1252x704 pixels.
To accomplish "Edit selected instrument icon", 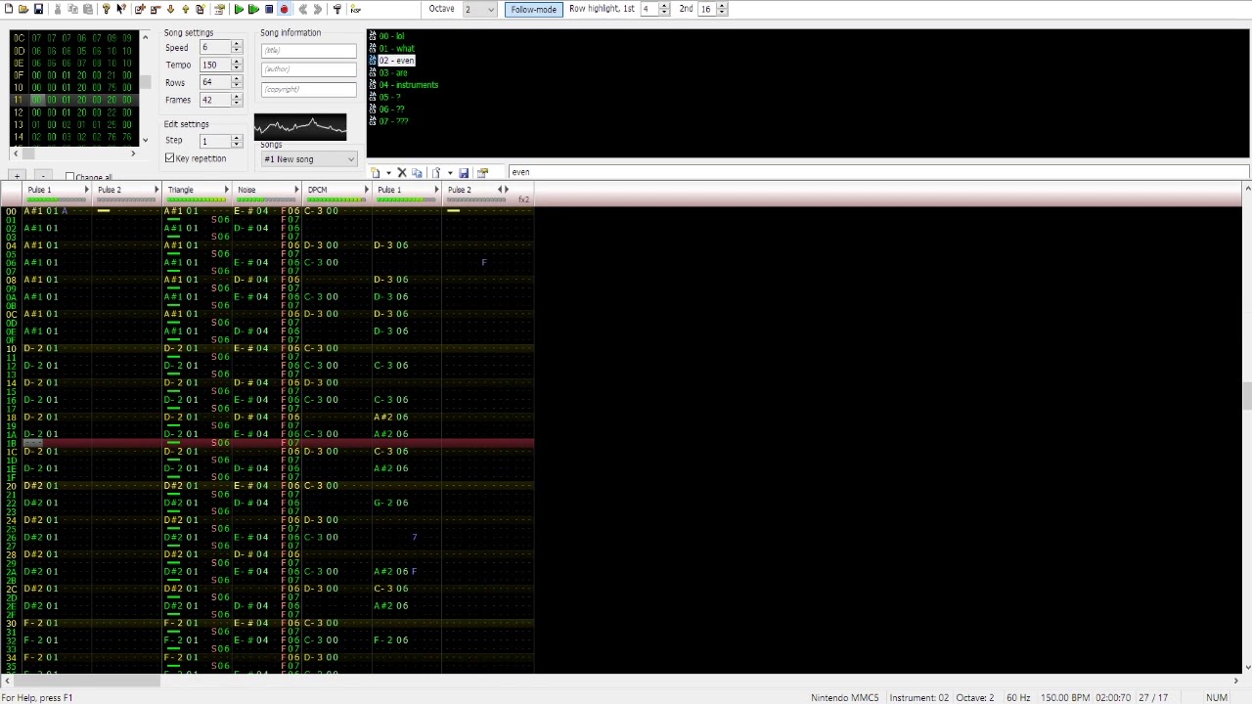I will coord(482,173).
